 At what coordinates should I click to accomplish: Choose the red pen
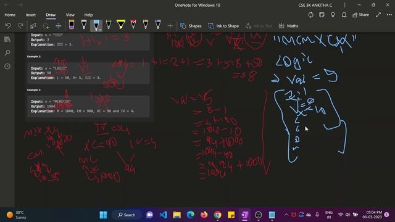point(133,25)
